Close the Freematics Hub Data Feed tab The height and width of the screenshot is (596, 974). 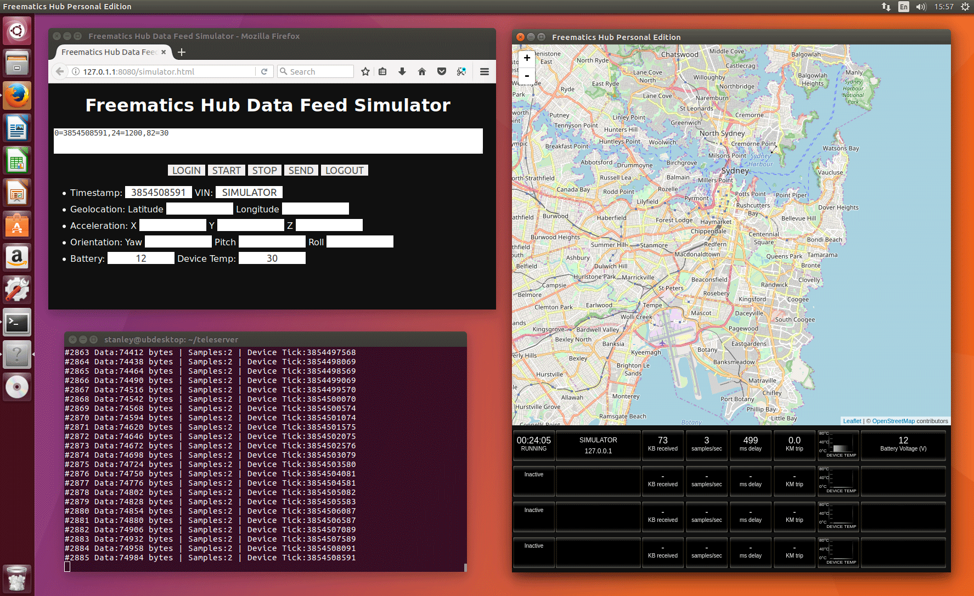(x=164, y=52)
